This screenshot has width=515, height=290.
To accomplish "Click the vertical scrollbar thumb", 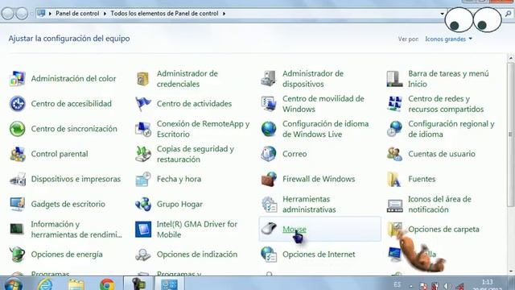I will (510, 135).
